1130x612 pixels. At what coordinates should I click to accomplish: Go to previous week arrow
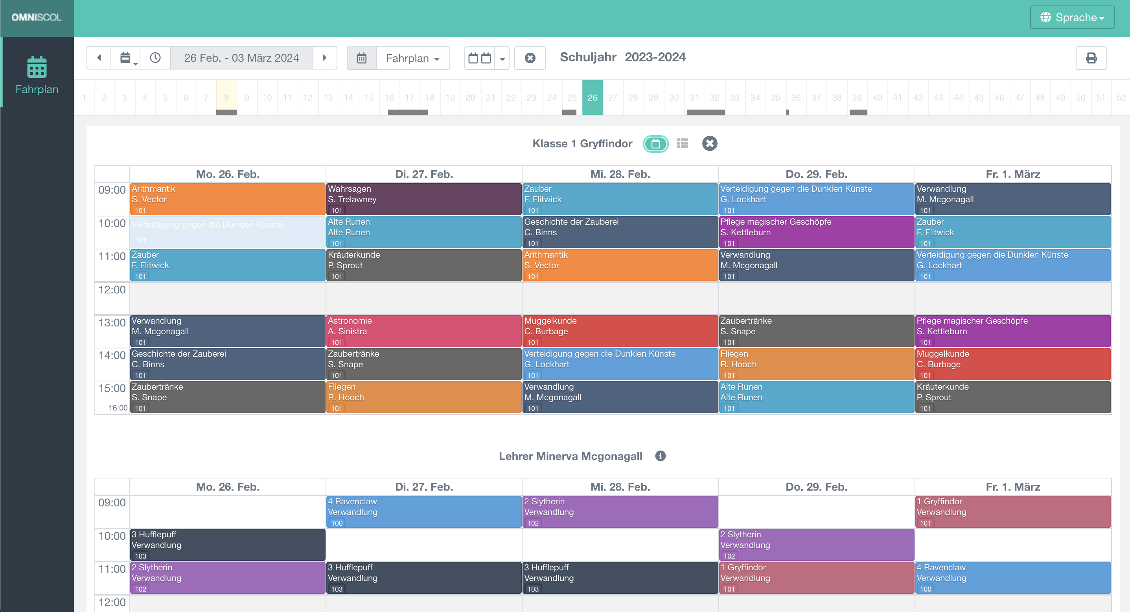99,58
